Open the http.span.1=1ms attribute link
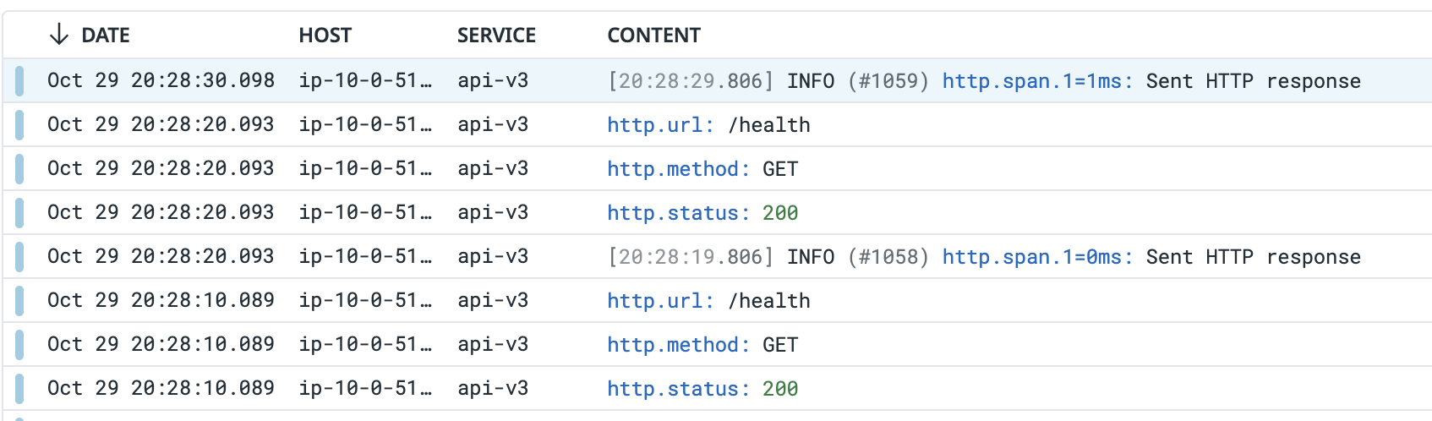Screen dimensions: 1432x421 pos(1036,81)
